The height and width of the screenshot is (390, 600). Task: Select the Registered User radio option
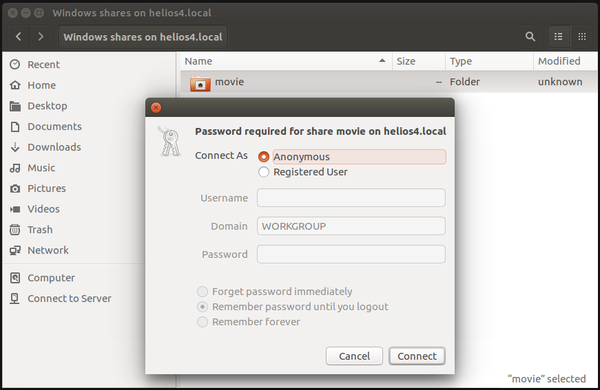click(264, 172)
